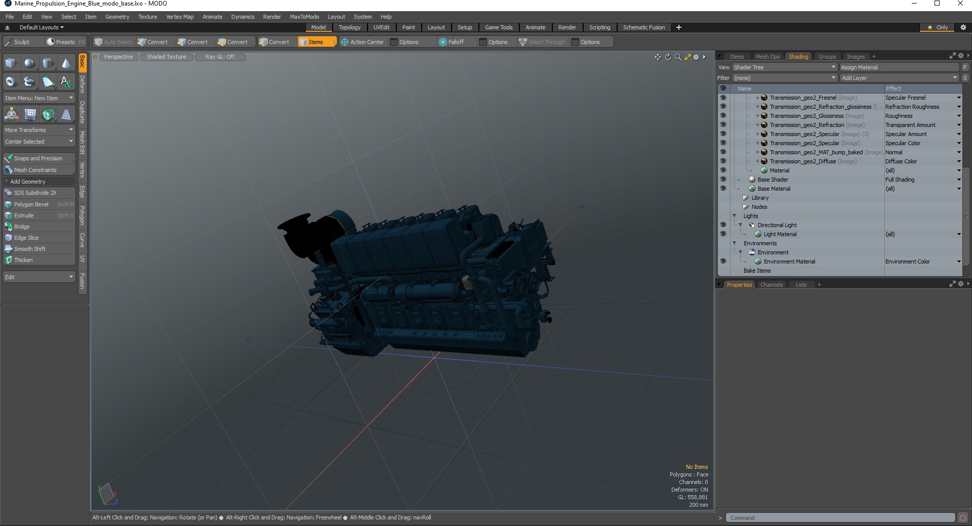Click Snaps and Precision button
This screenshot has width=972, height=526.
click(x=39, y=158)
